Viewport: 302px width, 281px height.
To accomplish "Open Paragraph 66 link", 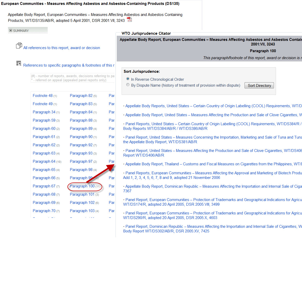I will point(44,178).
